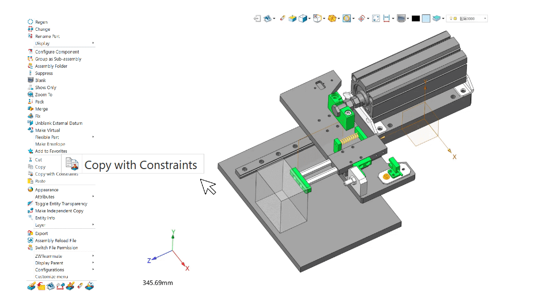Choose Copy with Constraints menu entry

coord(56,174)
